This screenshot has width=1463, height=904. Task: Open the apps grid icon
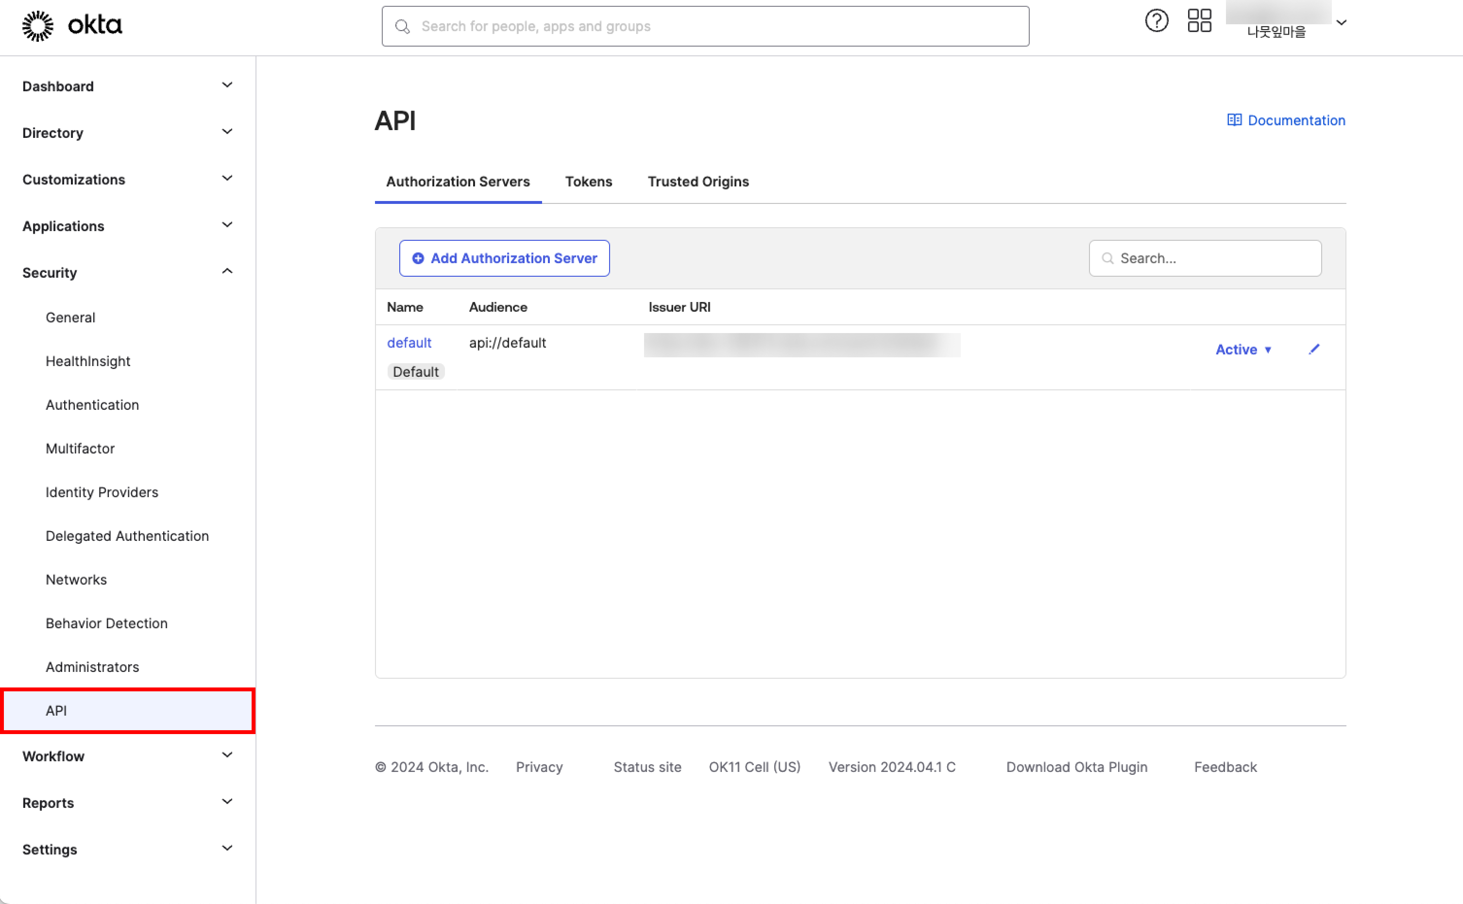pyautogui.click(x=1199, y=21)
